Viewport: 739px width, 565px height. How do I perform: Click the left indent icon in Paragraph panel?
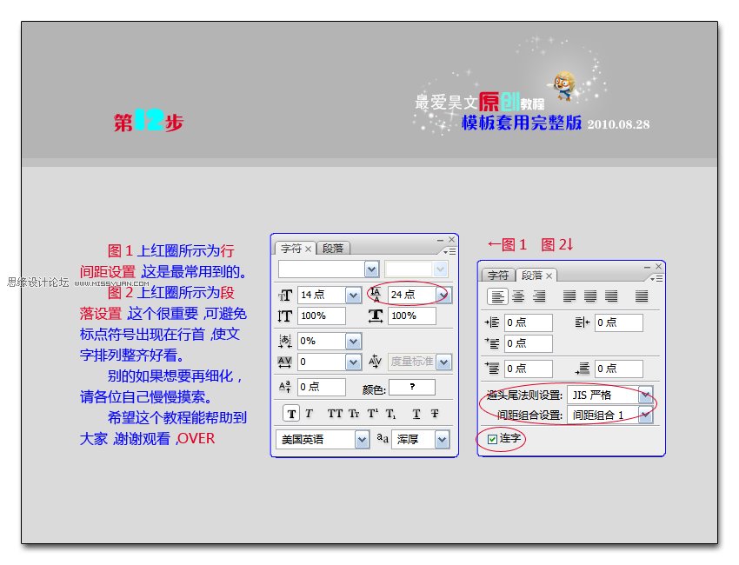coord(492,322)
